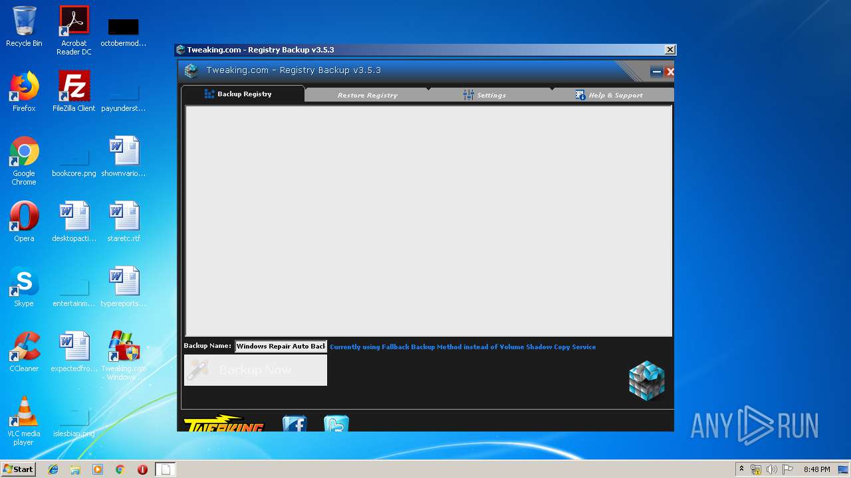This screenshot has width=851, height=478.
Task: Select the Acrobat Reader DC shortcut
Action: pyautogui.click(x=74, y=31)
